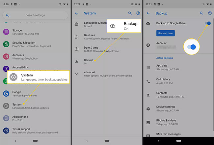Toggle Back up to Google Drive switch
This screenshot has height=145, width=214.
point(208,23)
